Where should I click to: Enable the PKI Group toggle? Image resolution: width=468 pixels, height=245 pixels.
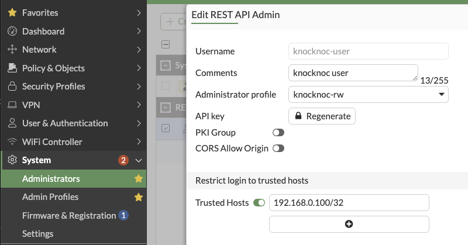point(278,133)
